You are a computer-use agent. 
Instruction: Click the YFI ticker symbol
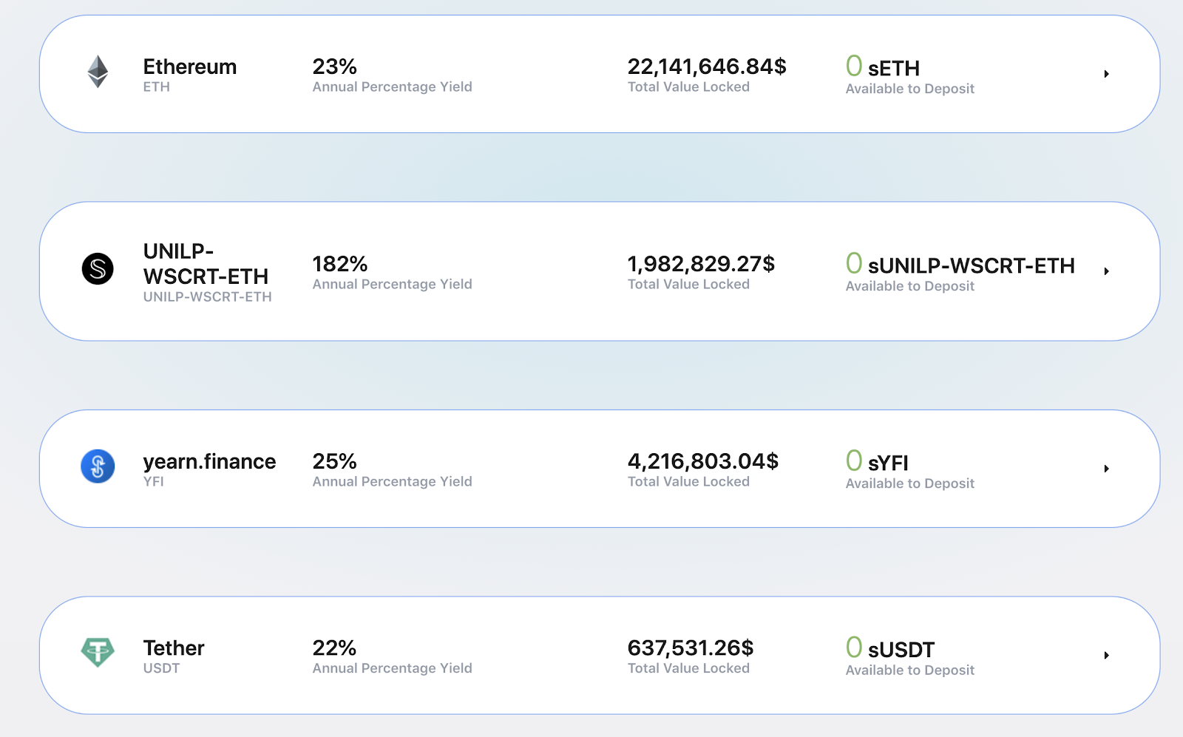[154, 481]
